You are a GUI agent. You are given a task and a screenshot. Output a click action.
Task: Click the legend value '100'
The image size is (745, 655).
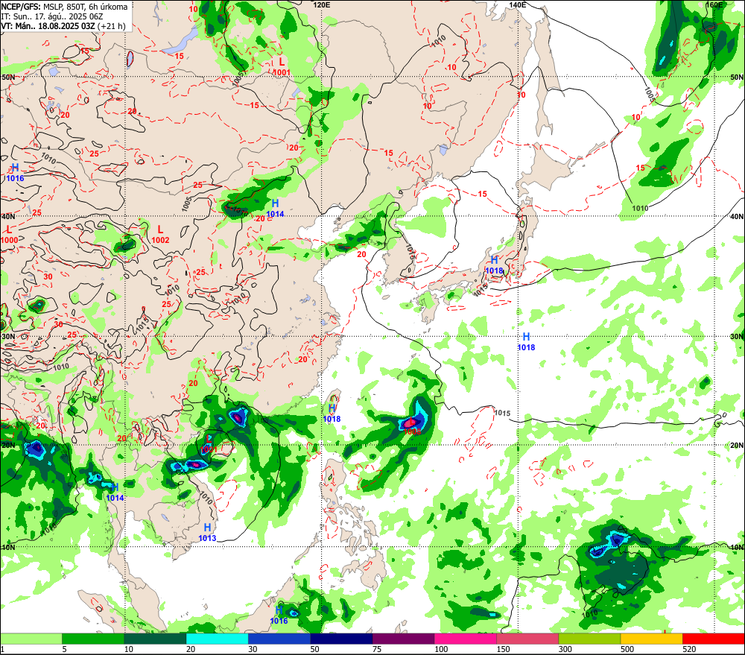click(x=441, y=649)
